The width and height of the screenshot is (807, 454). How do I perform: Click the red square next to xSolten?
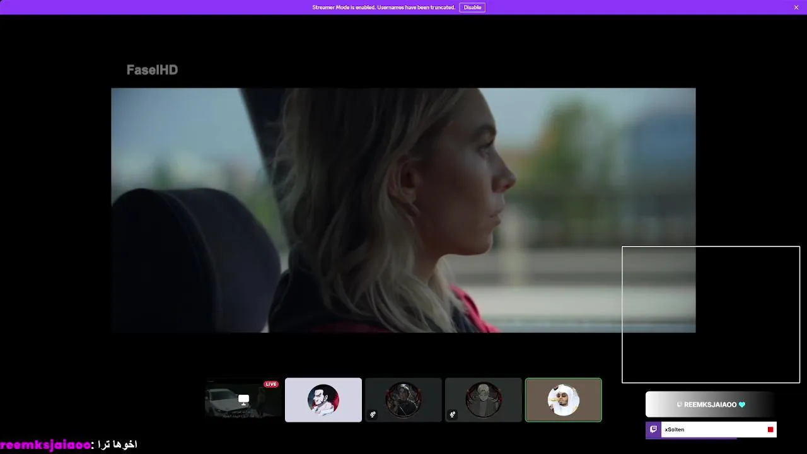click(770, 429)
